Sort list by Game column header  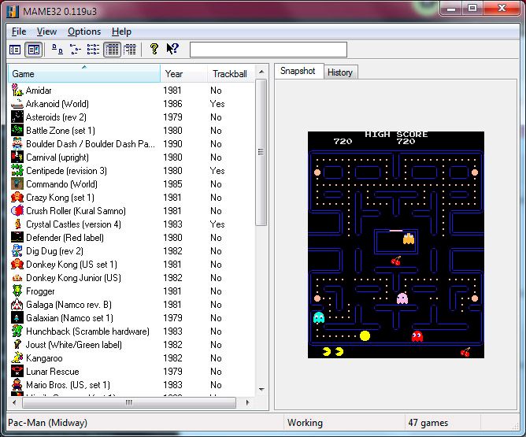tap(84, 73)
